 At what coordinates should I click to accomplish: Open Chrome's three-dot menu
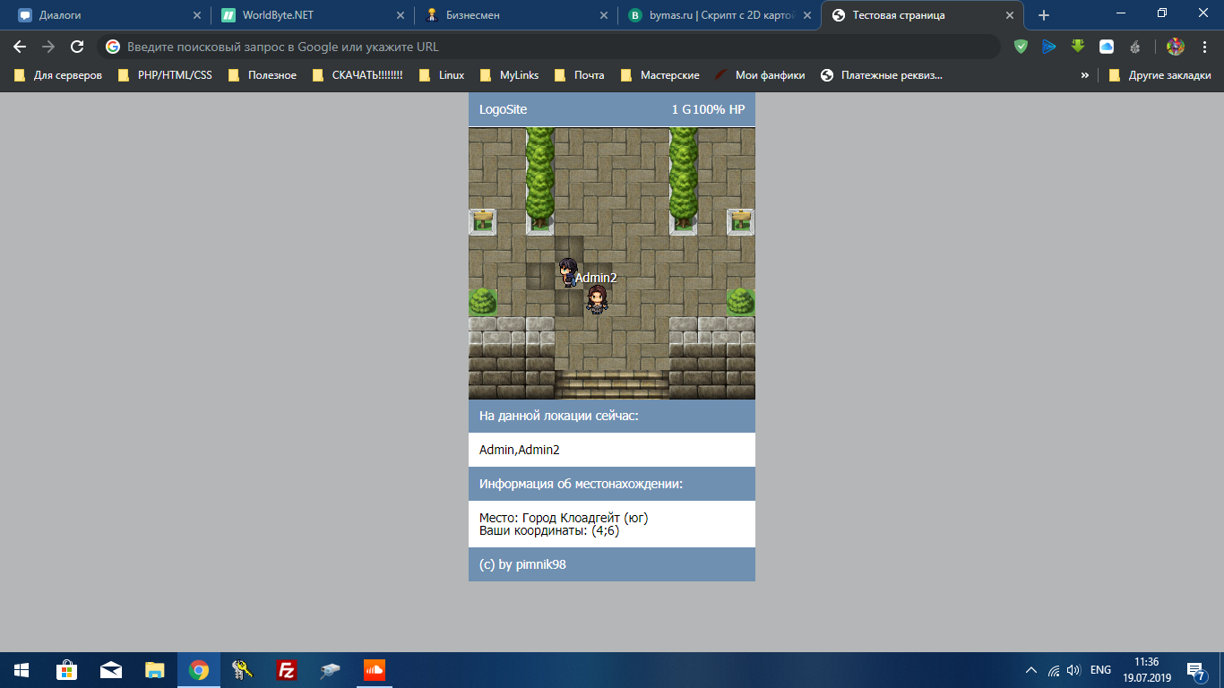(1203, 47)
